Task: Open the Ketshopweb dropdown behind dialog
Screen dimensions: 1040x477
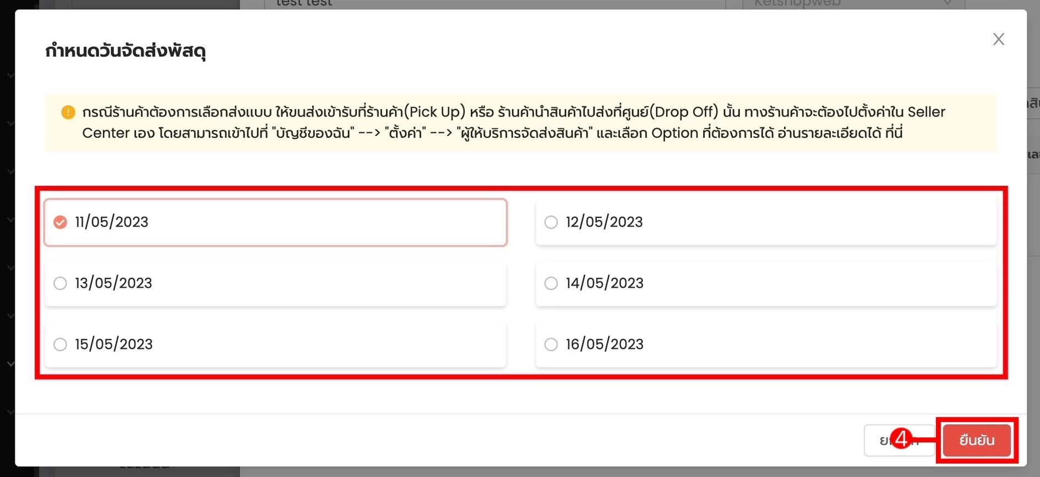Action: point(853,4)
